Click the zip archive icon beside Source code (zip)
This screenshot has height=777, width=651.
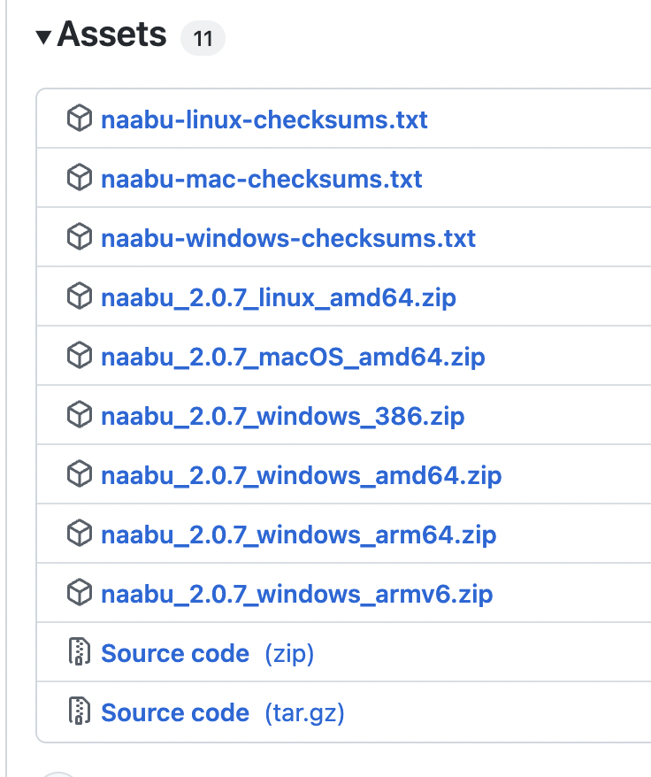(x=80, y=652)
